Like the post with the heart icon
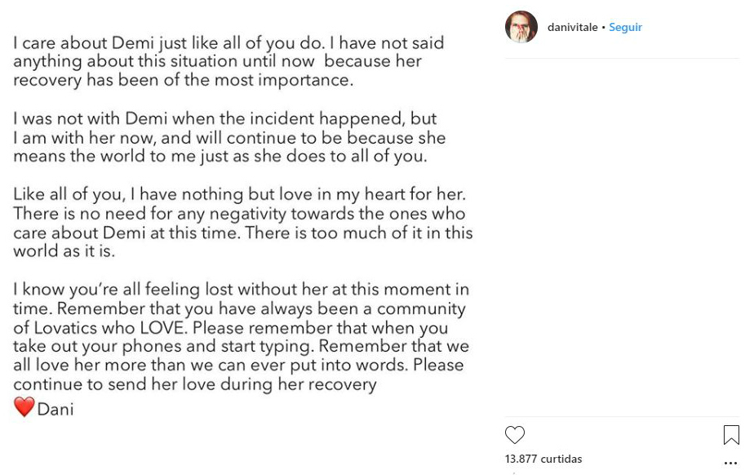Screen dimensions: 754x475 (515, 435)
